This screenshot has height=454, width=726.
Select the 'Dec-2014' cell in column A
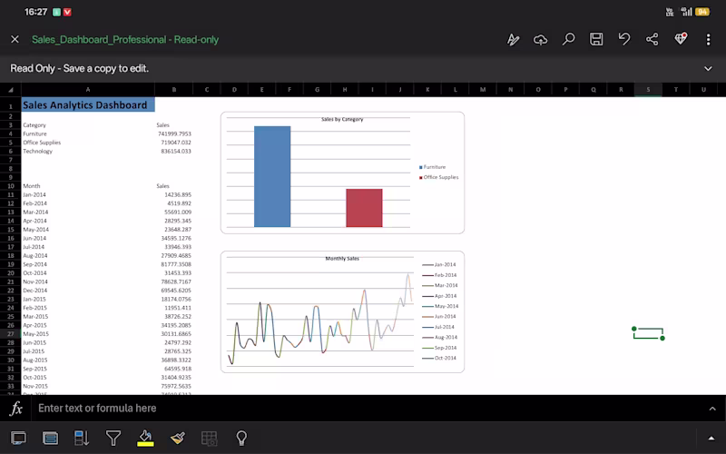88,291
